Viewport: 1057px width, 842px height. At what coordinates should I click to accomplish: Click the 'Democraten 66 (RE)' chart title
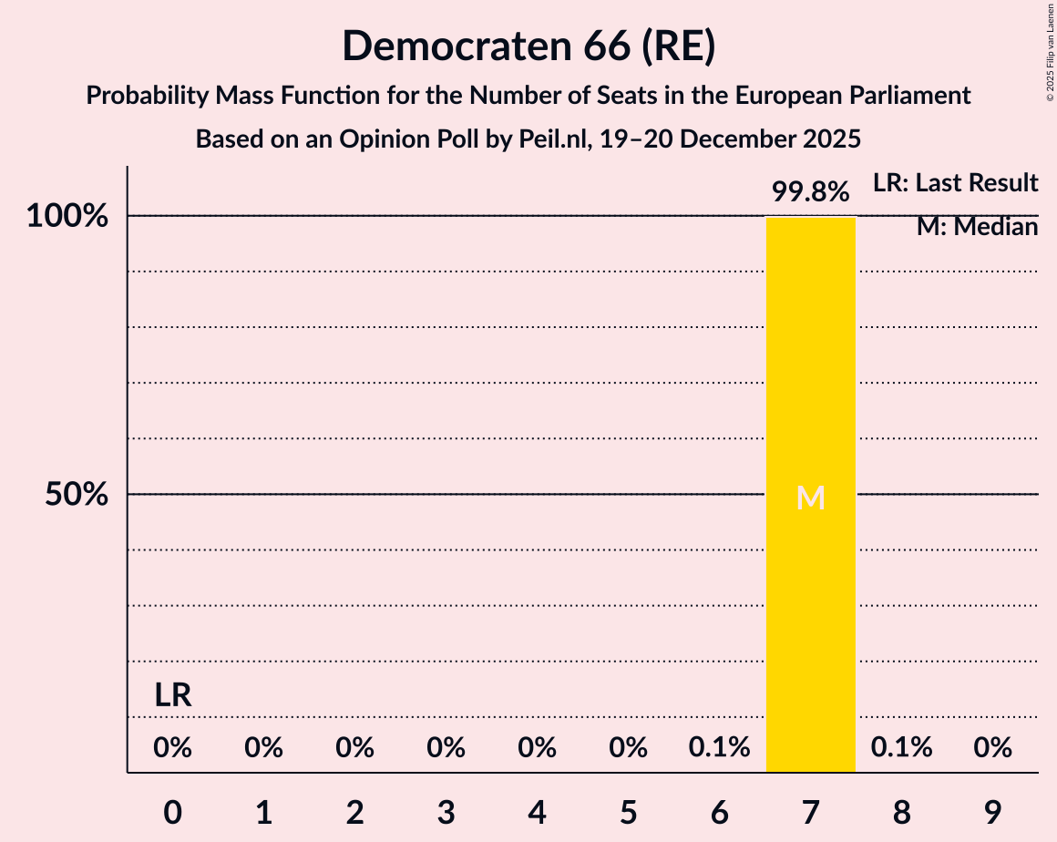[528, 47]
